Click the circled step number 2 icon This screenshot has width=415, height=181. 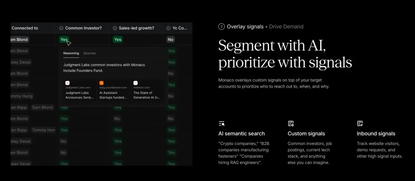pos(221,27)
